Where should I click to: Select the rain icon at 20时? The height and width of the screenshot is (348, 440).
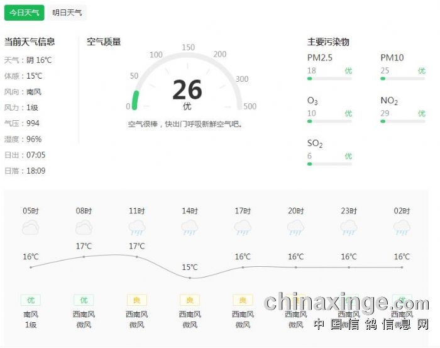(x=296, y=228)
